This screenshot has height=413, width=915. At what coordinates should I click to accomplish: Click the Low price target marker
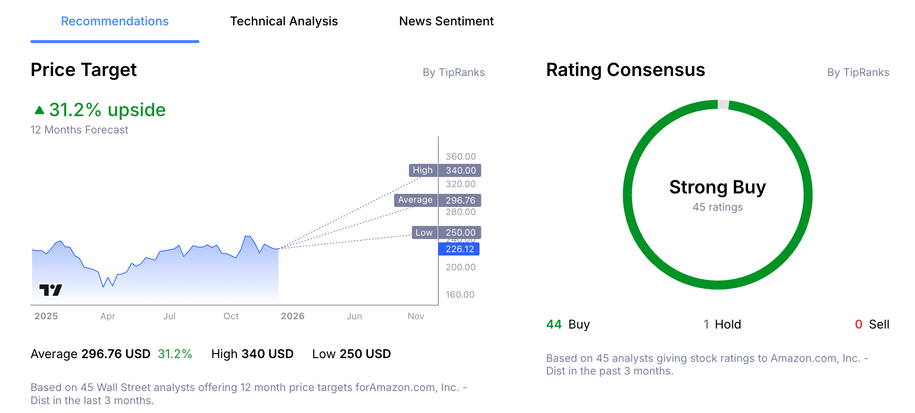tap(445, 232)
